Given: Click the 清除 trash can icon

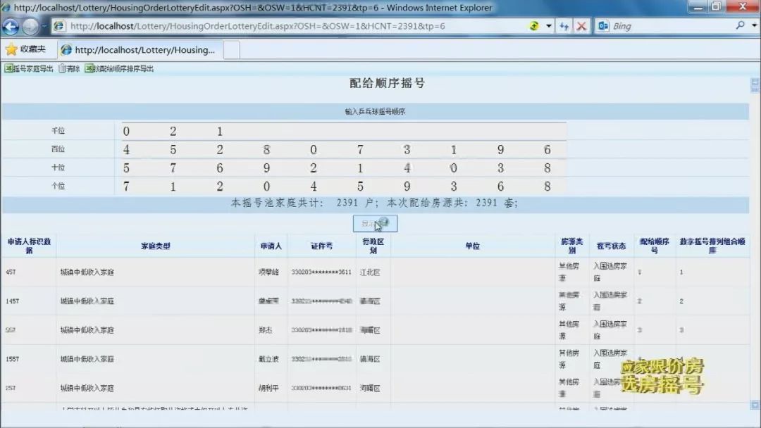Looking at the screenshot, I should (62, 68).
